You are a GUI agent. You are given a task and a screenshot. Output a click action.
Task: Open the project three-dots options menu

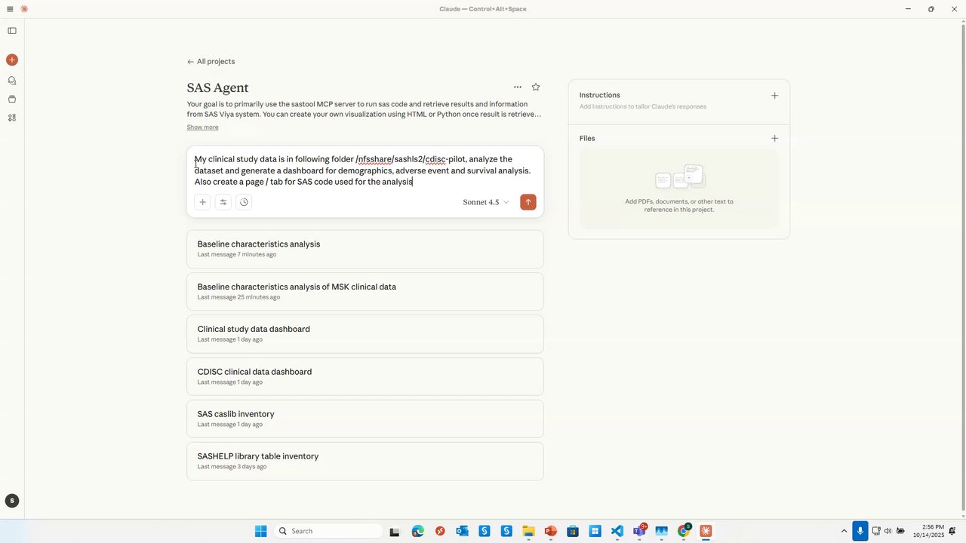[518, 87]
